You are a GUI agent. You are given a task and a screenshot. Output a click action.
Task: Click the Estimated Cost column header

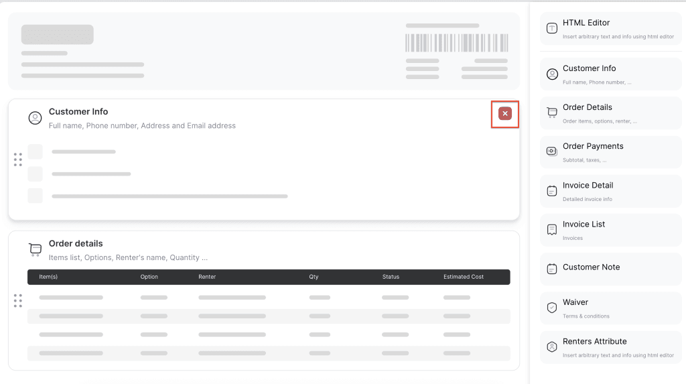(463, 277)
